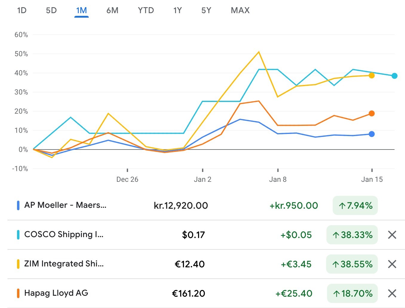Click the kr.12,920.00 price value
This screenshot has height=308, width=405.
181,205
